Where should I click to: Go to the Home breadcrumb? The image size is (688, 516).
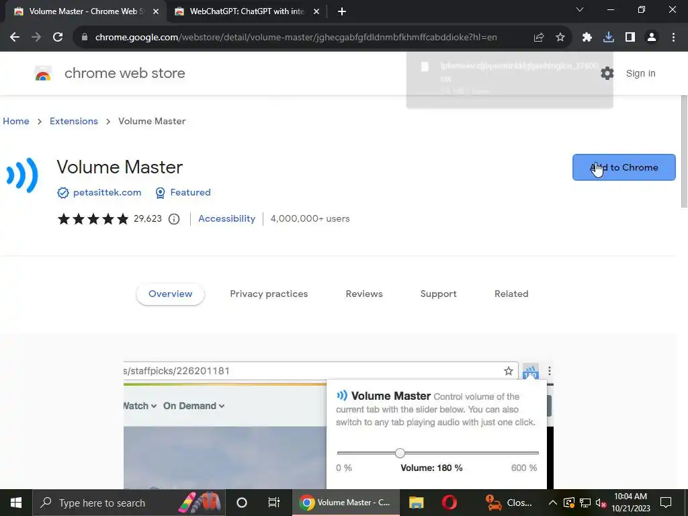16,121
